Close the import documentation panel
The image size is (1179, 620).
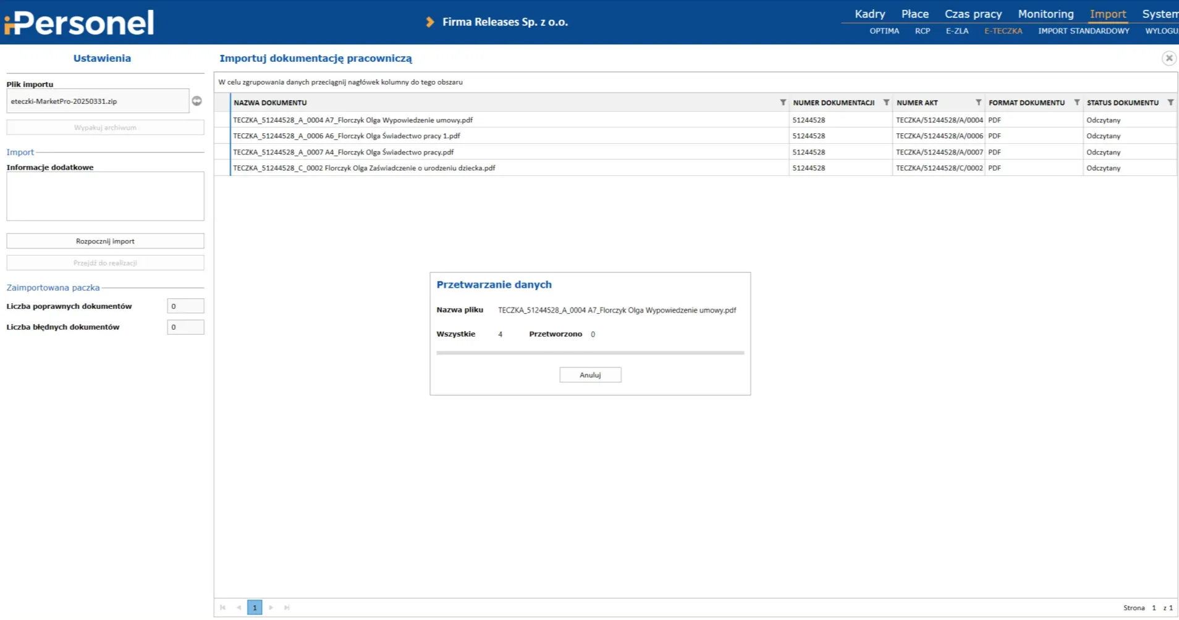point(1168,58)
